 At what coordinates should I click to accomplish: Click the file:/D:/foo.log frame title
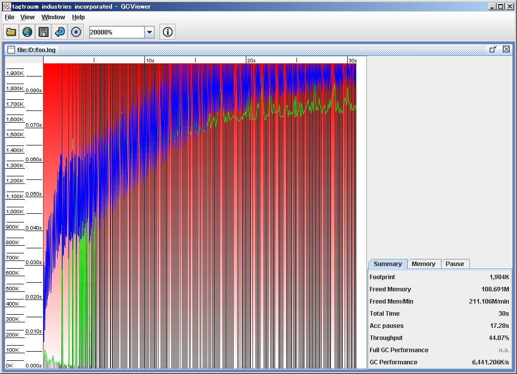[x=36, y=50]
